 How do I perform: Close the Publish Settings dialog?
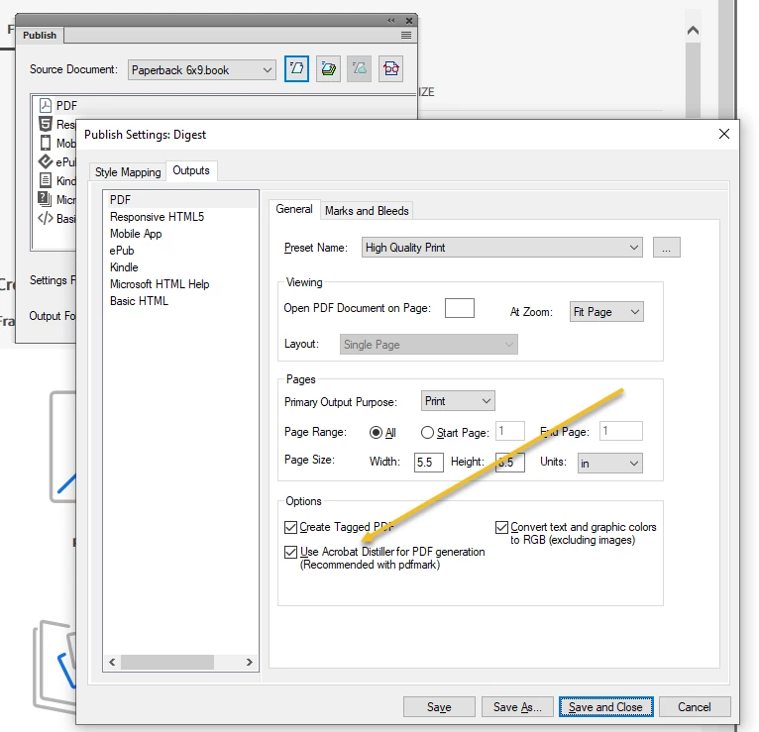point(723,134)
